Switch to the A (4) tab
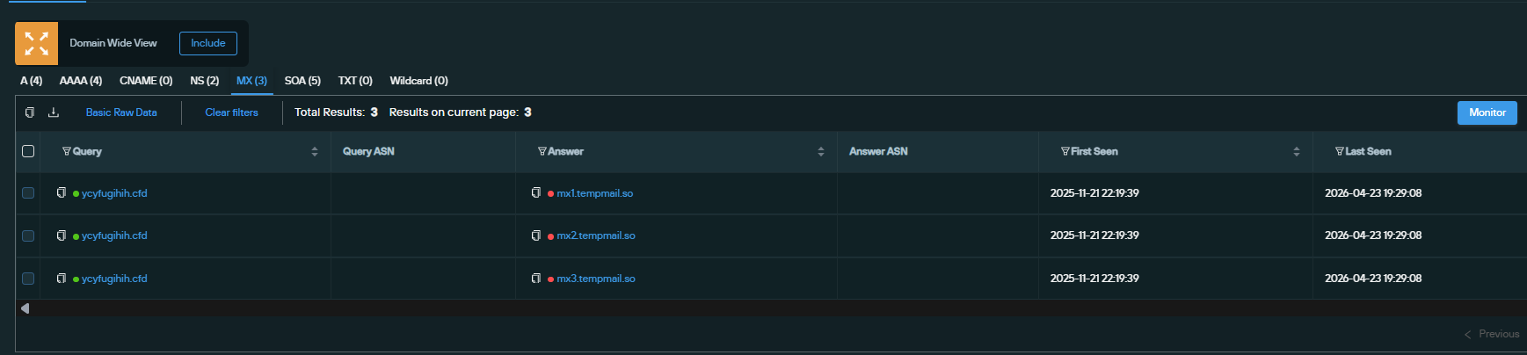 click(32, 81)
